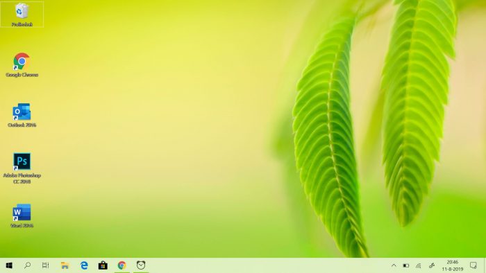Open the Windows Start menu
This screenshot has width=486, height=273.
(x=9, y=265)
